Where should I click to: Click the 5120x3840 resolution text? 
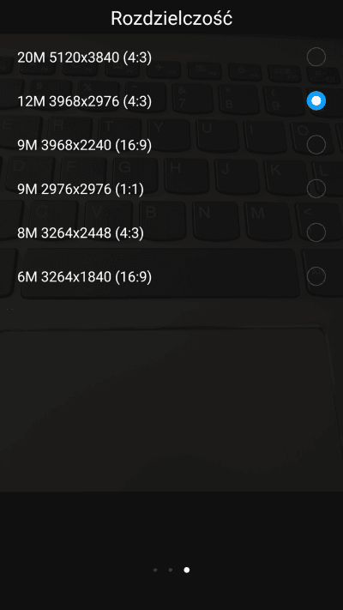click(84, 57)
